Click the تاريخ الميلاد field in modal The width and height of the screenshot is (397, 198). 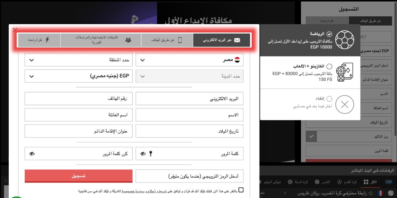coord(189,131)
